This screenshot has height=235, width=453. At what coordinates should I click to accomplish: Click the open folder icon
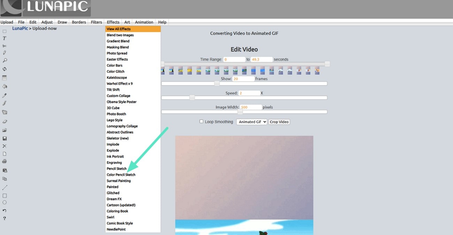(x=5, y=130)
